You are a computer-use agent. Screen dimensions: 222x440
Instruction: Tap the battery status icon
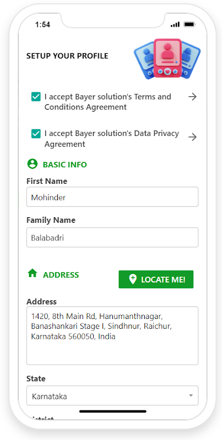[x=189, y=25]
